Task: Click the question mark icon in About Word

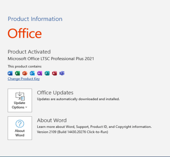Action: (20, 124)
